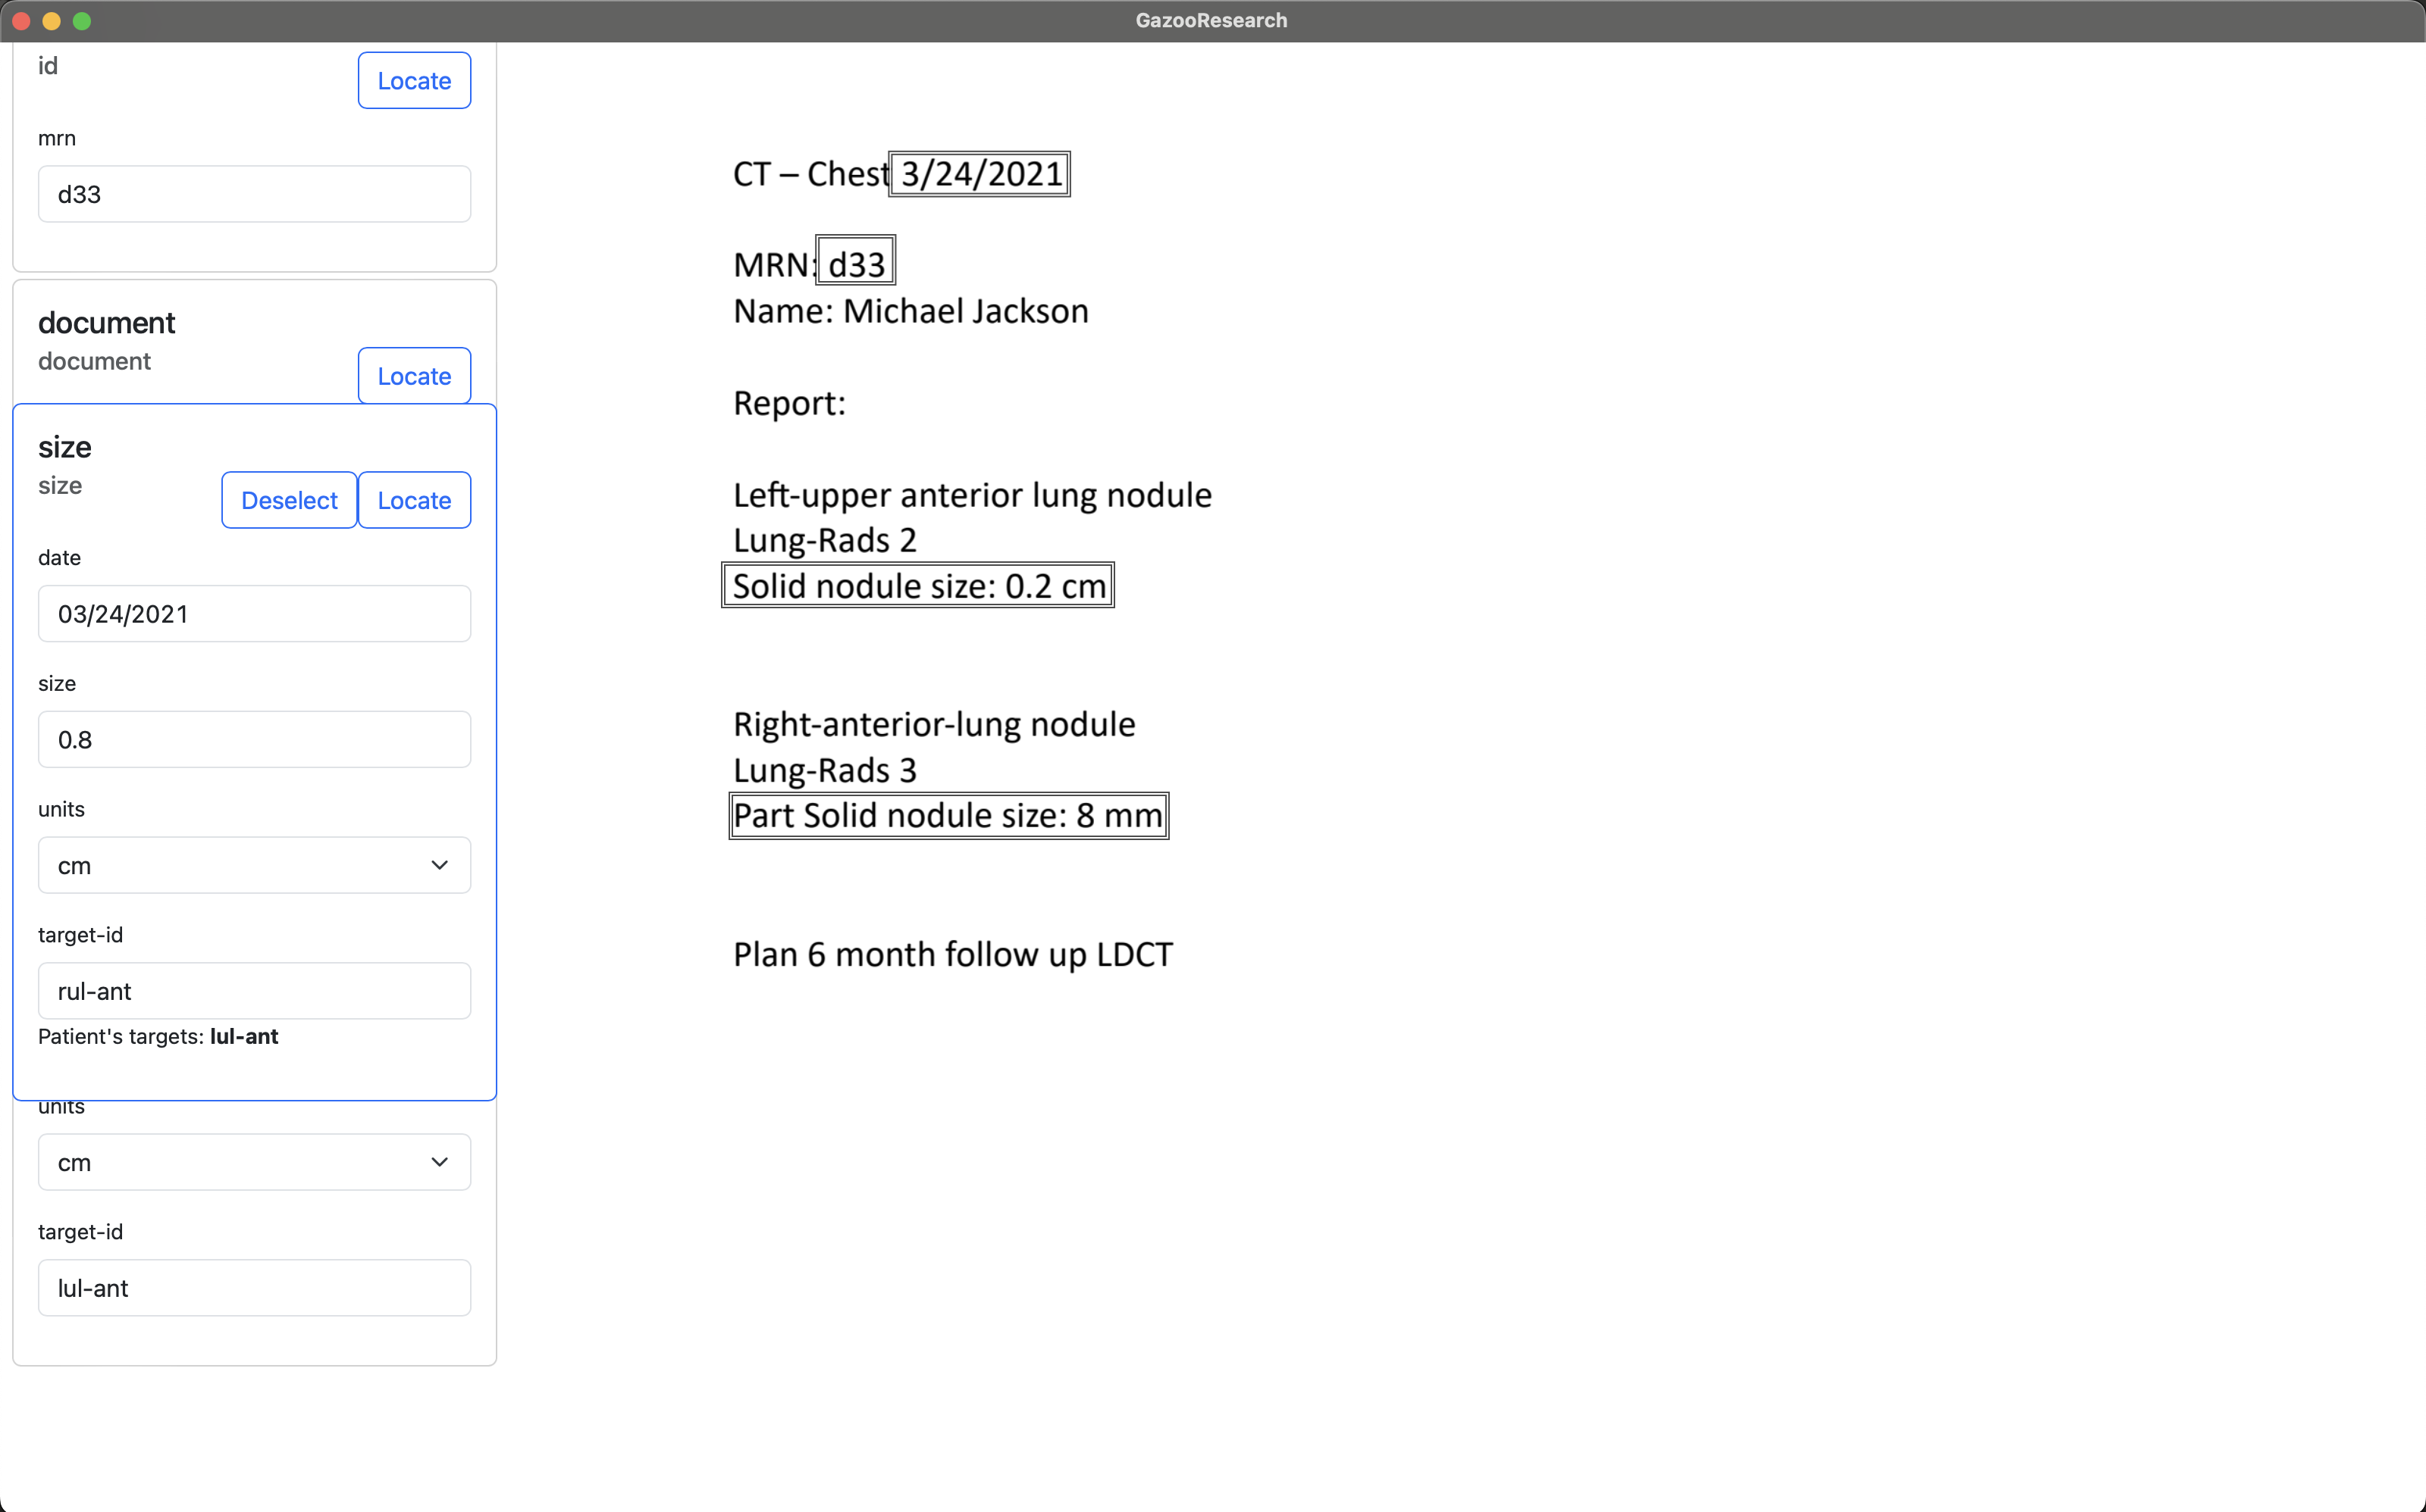Screen dimensions: 2426x1512
Task: Click the size panel heading
Action: point(65,447)
